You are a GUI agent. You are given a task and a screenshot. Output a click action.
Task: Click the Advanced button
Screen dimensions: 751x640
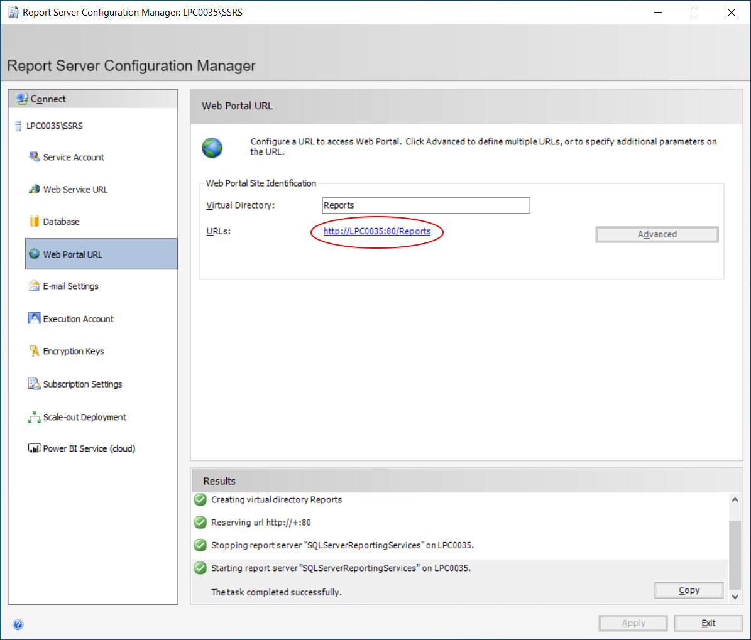point(657,234)
